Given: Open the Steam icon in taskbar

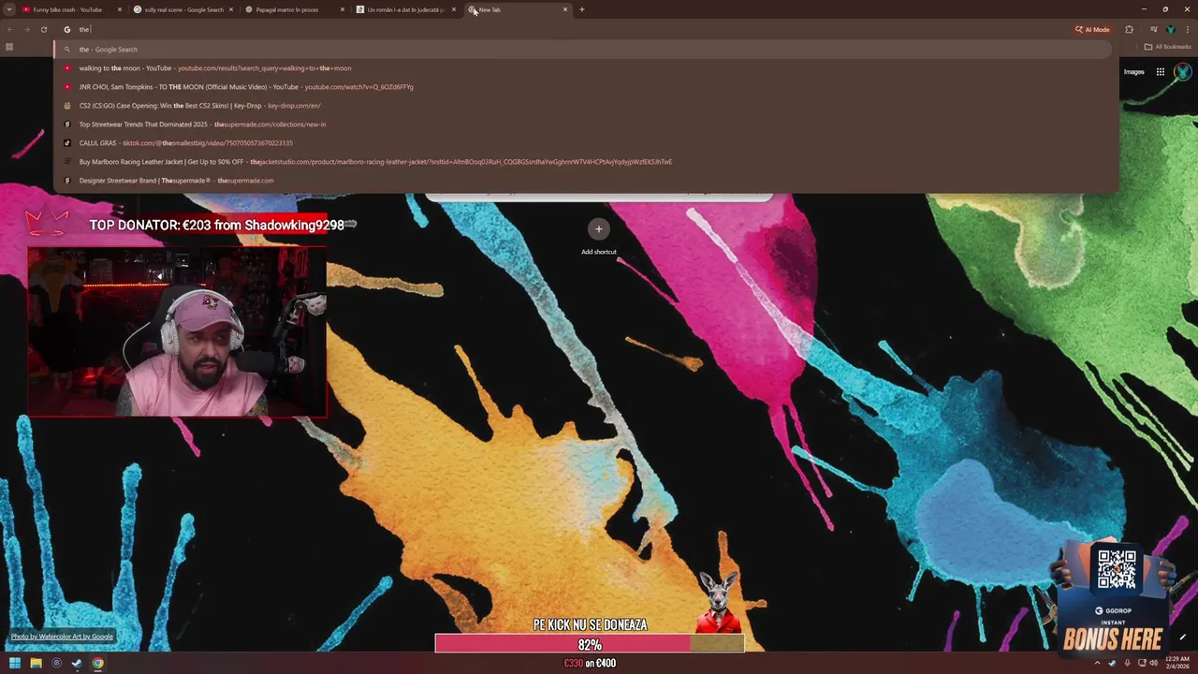Looking at the screenshot, I should click(x=77, y=664).
